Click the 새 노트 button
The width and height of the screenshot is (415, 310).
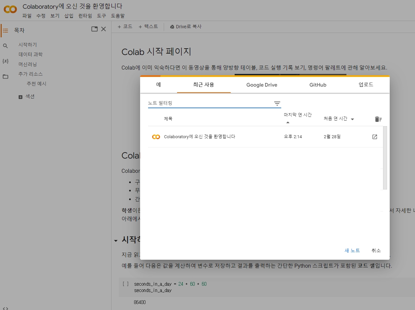click(352, 251)
